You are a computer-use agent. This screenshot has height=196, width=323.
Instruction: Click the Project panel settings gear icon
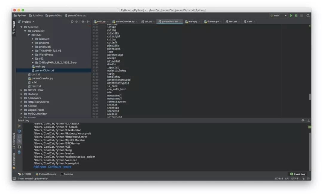coord(83,21)
